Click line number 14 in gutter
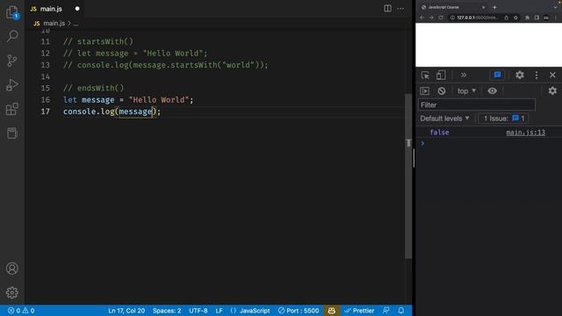The height and width of the screenshot is (316, 562). [x=45, y=76]
